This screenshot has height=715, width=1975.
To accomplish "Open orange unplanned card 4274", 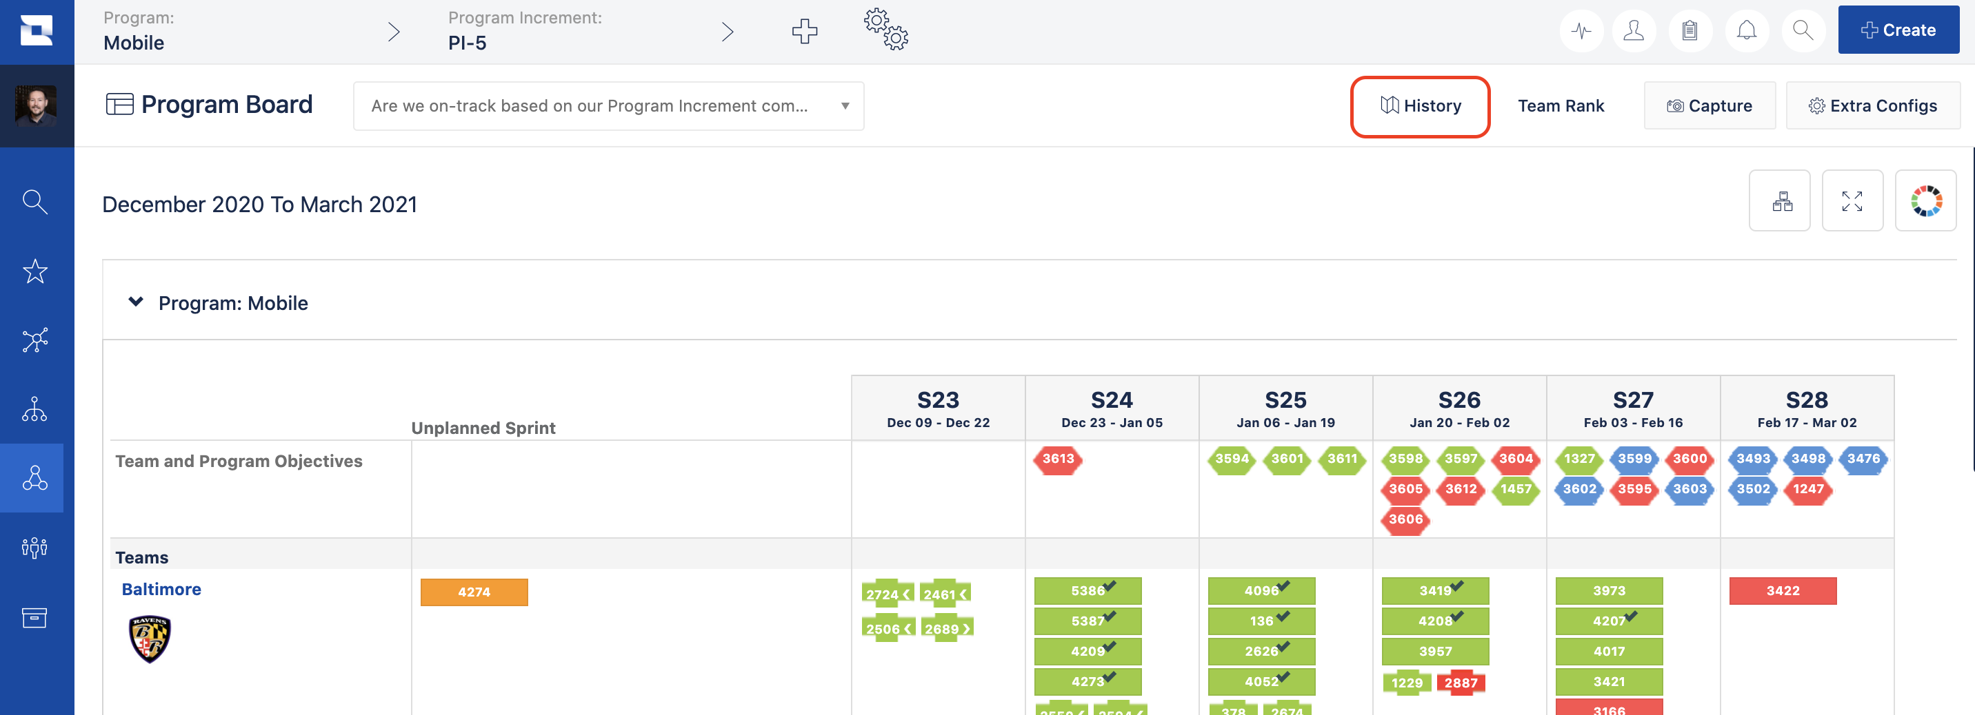I will click(474, 592).
